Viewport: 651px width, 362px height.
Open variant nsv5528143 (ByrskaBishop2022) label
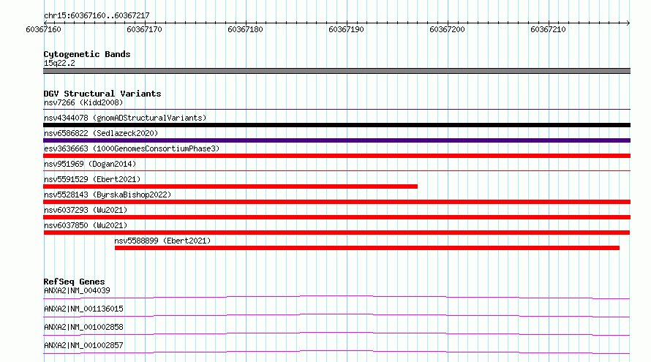point(108,195)
